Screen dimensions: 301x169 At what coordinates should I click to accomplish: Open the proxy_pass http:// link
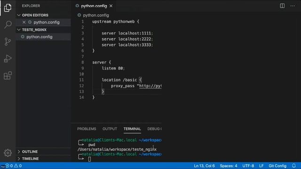point(150,86)
